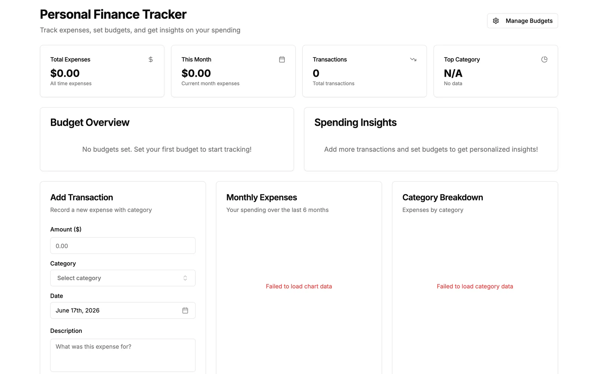
Task: Click the calendar icon in the Date field
Action: click(x=185, y=310)
